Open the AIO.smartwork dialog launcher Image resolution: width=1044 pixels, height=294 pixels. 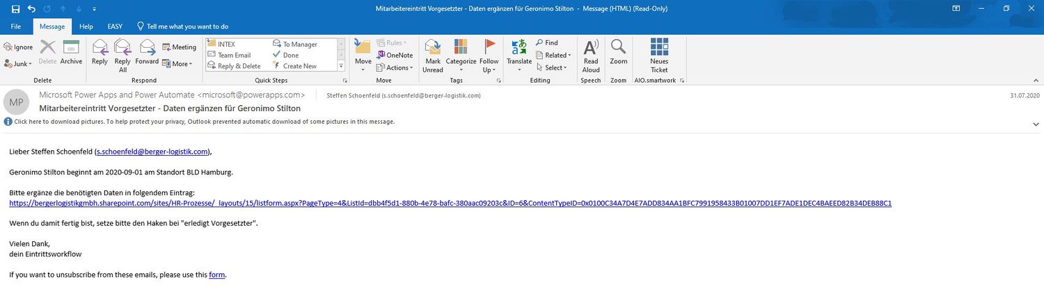682,81
